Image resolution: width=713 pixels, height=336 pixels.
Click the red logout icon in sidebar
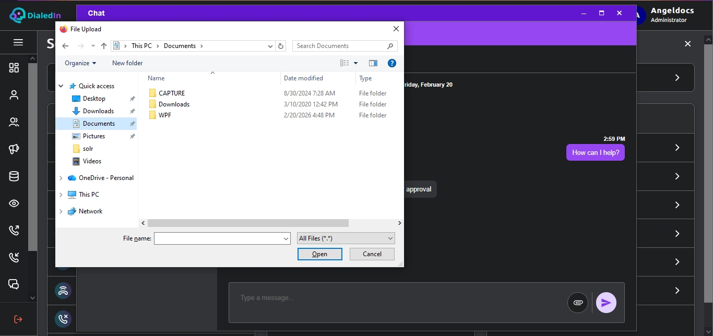click(18, 319)
